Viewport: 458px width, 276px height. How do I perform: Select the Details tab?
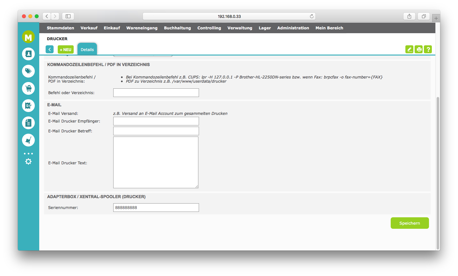click(87, 49)
